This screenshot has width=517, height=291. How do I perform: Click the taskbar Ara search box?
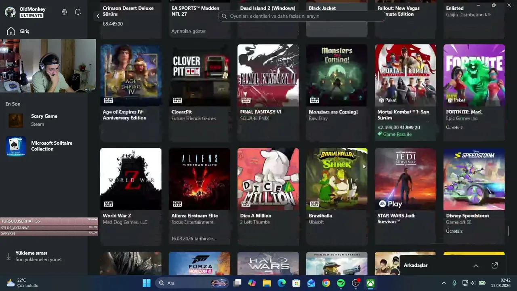pyautogui.click(x=192, y=283)
